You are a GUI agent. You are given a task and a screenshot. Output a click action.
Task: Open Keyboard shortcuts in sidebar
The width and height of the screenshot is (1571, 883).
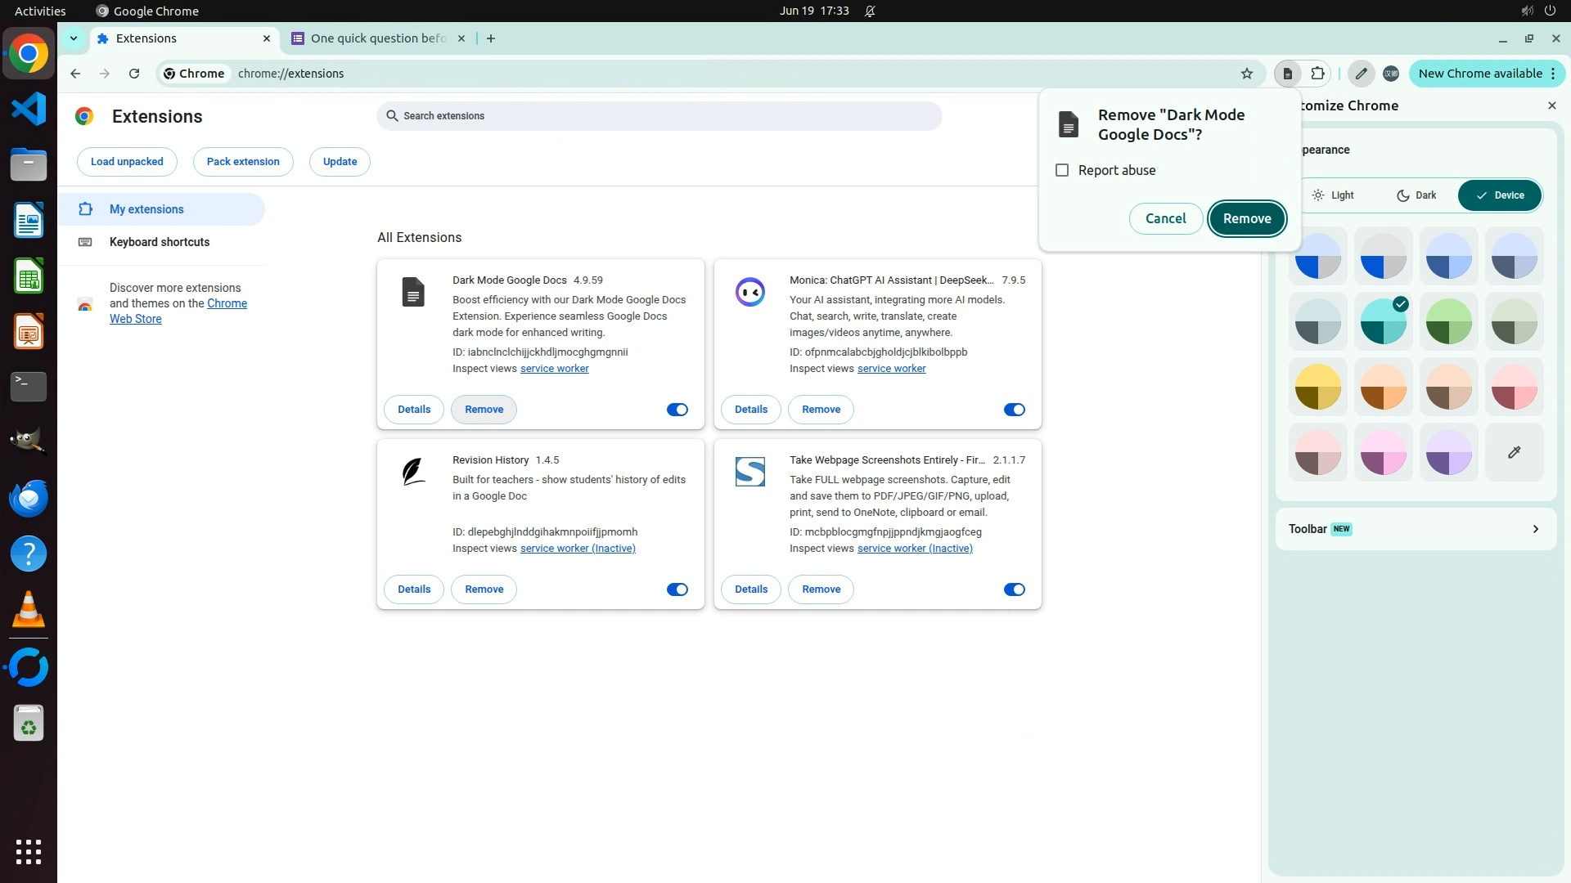tap(160, 242)
